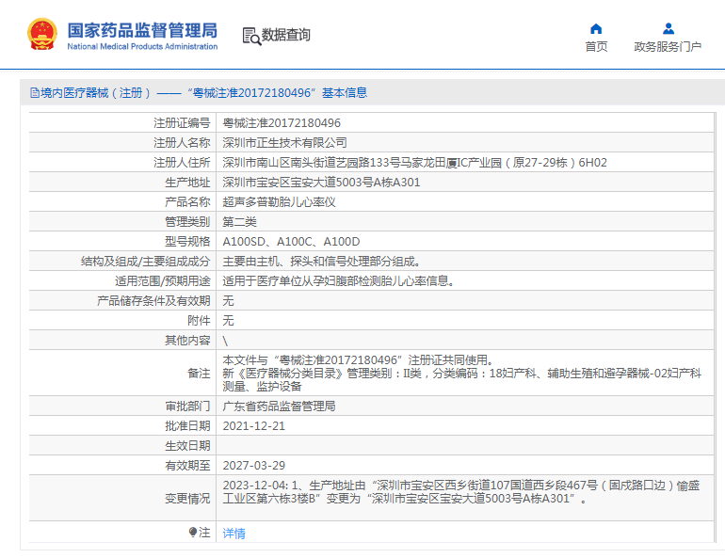Click the document icon beside 境内医疗器械
This screenshot has width=725, height=558.
(x=35, y=93)
